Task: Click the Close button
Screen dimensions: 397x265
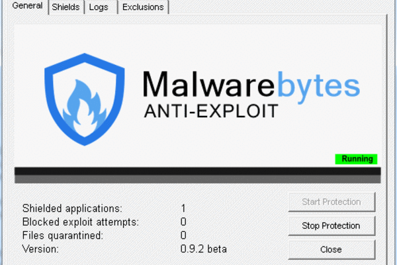Action: point(331,249)
